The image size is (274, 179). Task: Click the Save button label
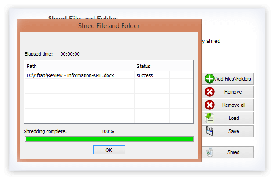234,131
